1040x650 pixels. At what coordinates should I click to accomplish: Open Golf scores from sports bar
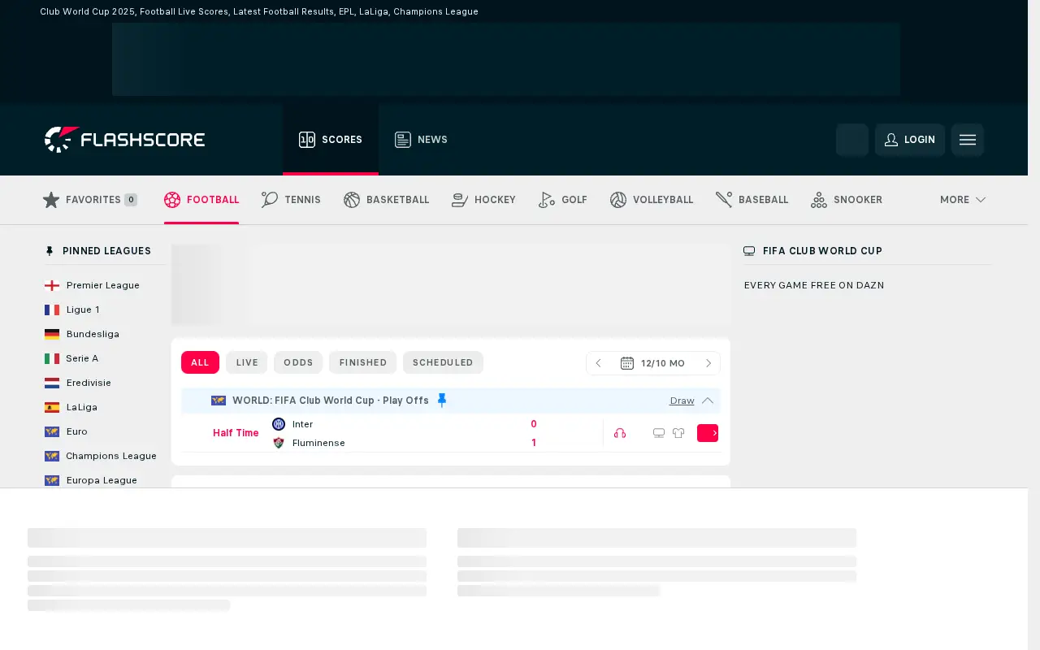[562, 200]
